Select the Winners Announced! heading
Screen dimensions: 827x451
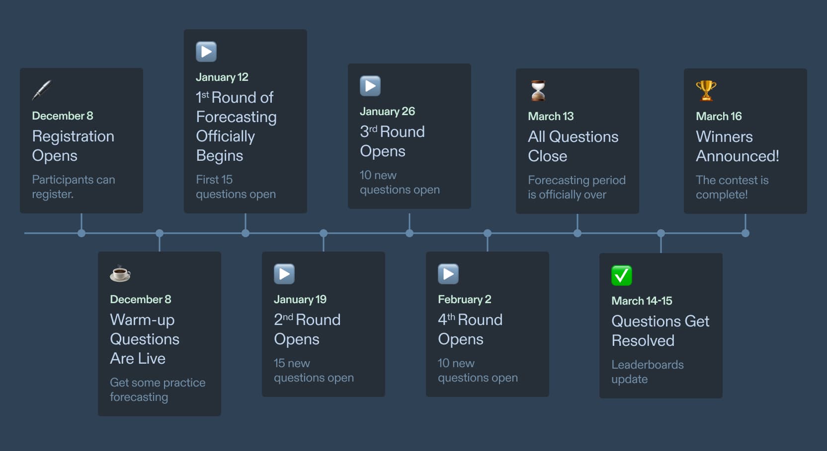point(737,146)
